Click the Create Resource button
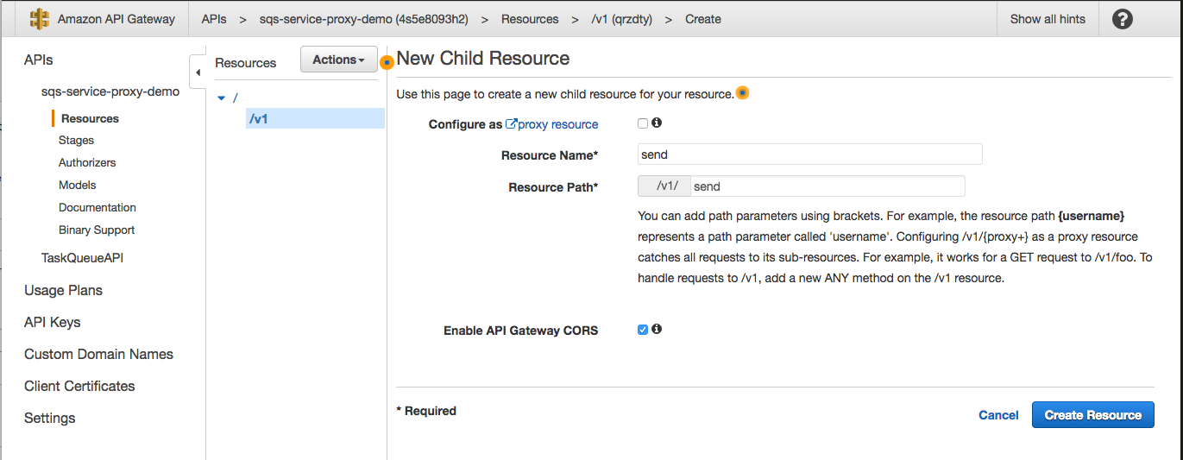The height and width of the screenshot is (460, 1183). coord(1092,415)
